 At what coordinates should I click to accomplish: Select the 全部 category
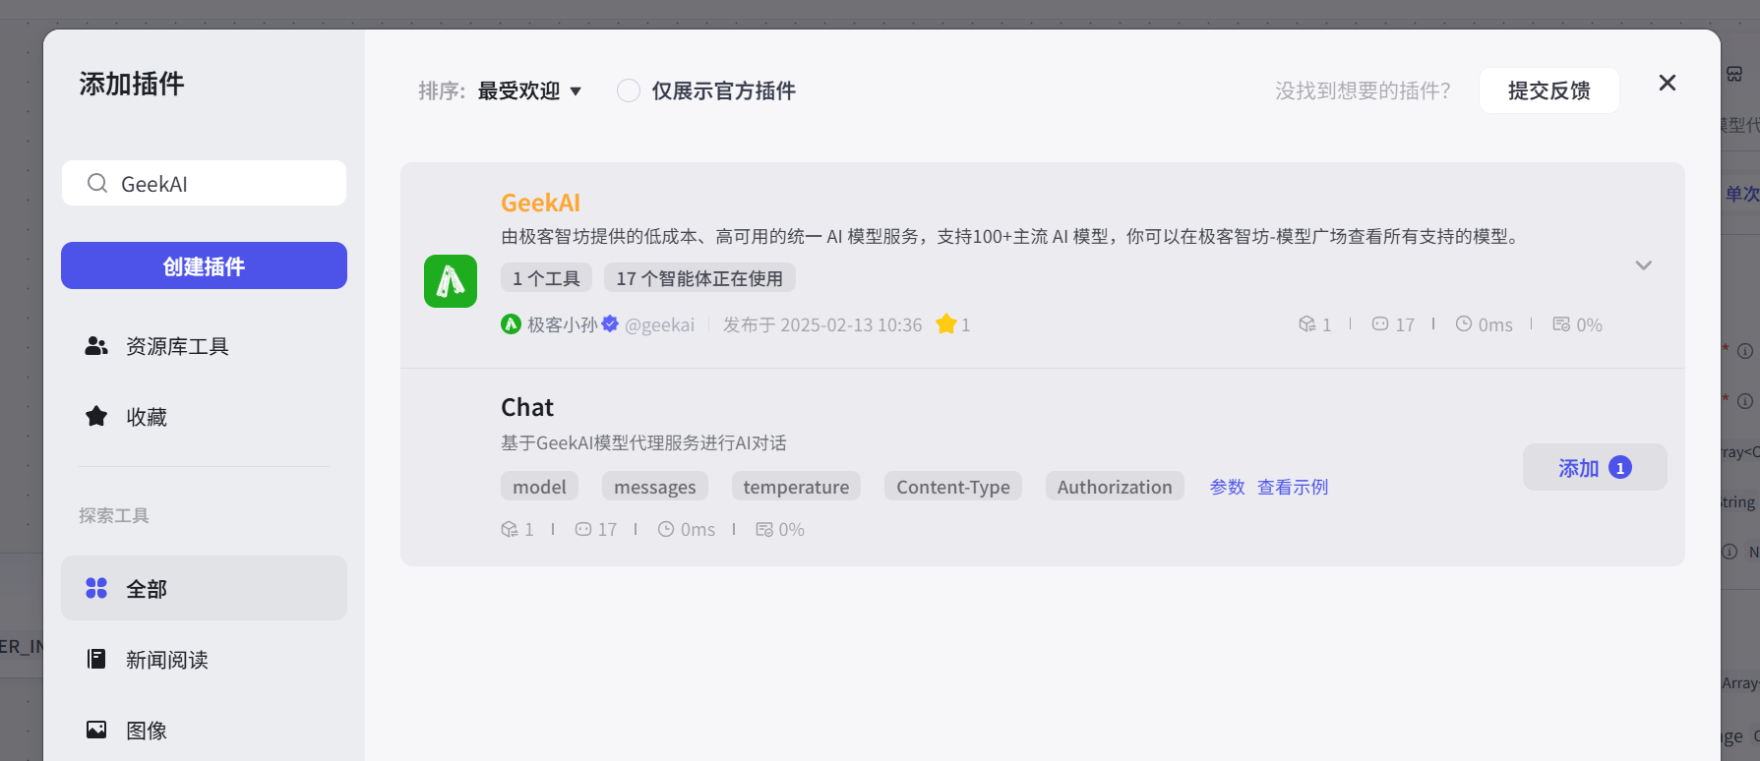point(204,588)
